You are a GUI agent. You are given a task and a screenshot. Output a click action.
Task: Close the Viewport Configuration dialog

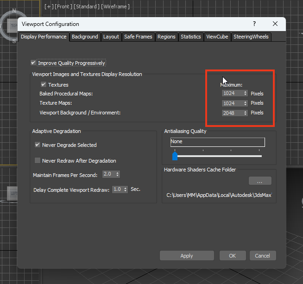(x=275, y=24)
